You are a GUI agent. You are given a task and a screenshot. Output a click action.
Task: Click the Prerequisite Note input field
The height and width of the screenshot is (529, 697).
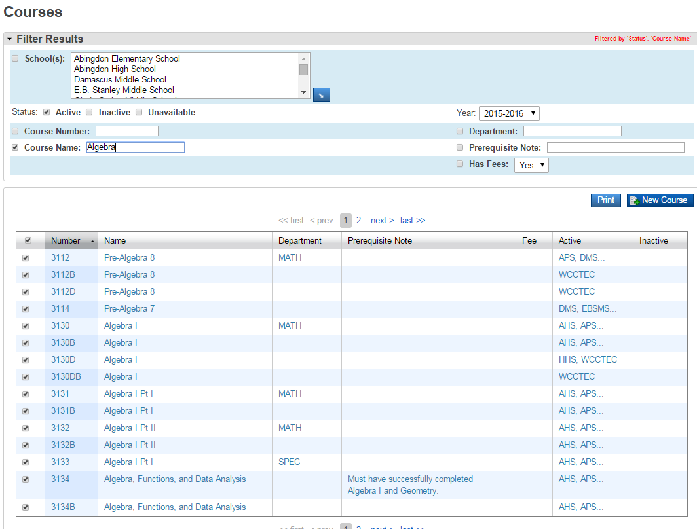[616, 147]
